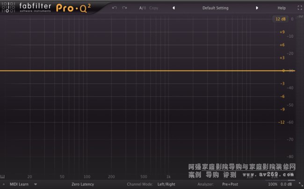Click the redo arrow icon
The image size is (304, 189).
124,8
